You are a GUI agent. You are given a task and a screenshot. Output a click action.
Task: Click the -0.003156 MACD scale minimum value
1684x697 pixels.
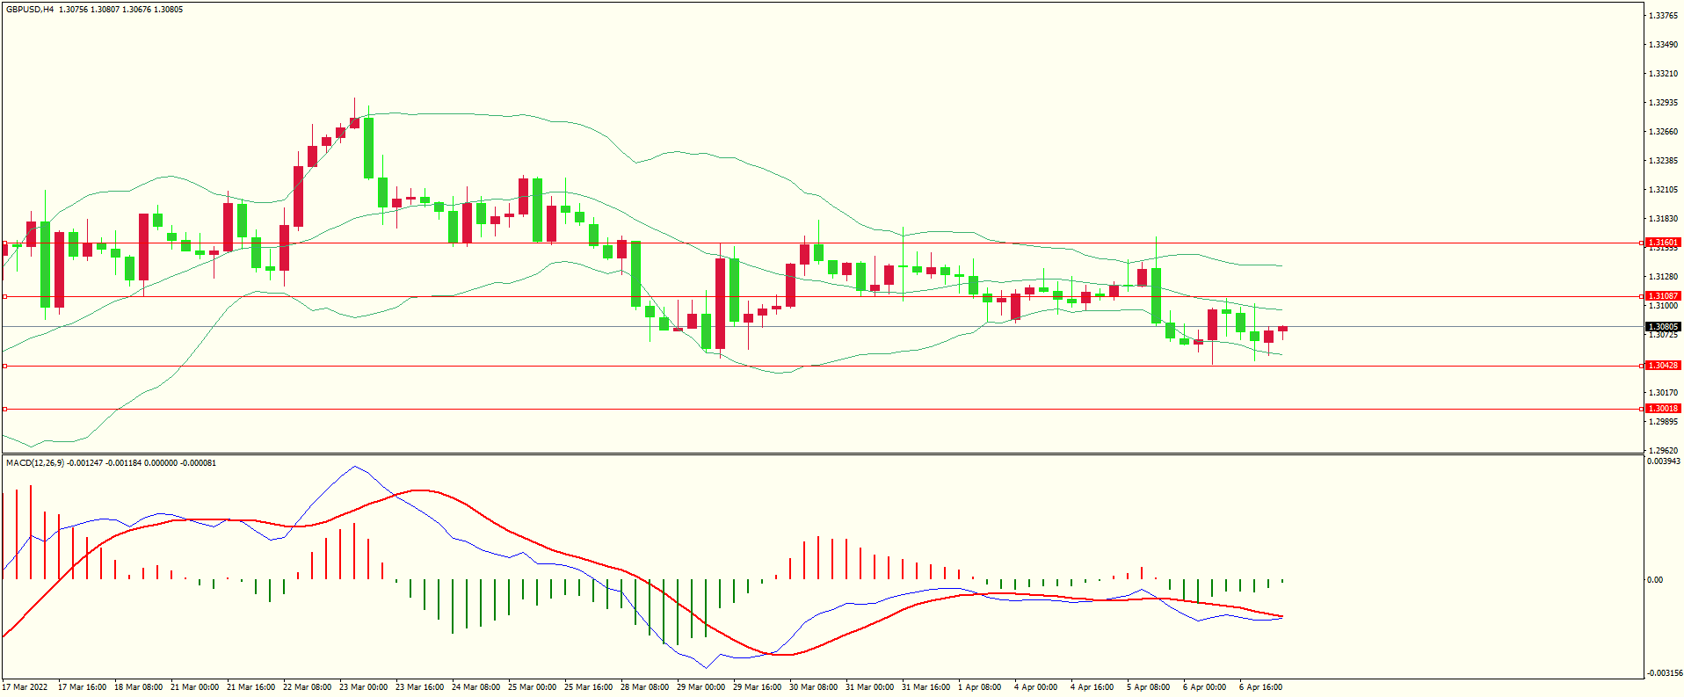(1663, 673)
